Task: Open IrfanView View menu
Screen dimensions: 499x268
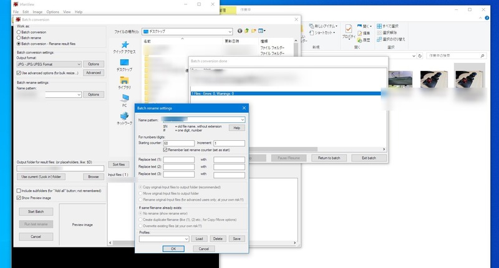Action: (67, 12)
